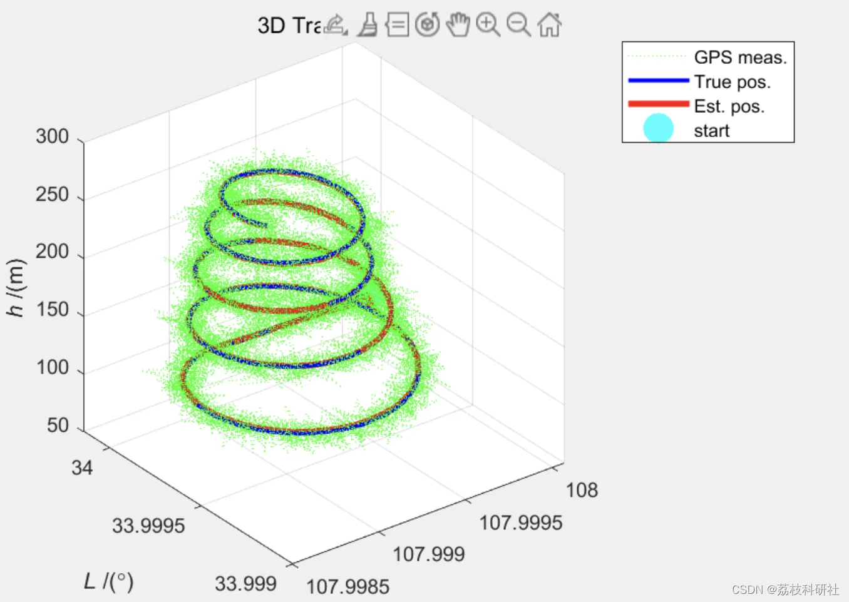Enable the Data Tips tool
Image resolution: width=849 pixels, height=602 pixels.
point(398,25)
